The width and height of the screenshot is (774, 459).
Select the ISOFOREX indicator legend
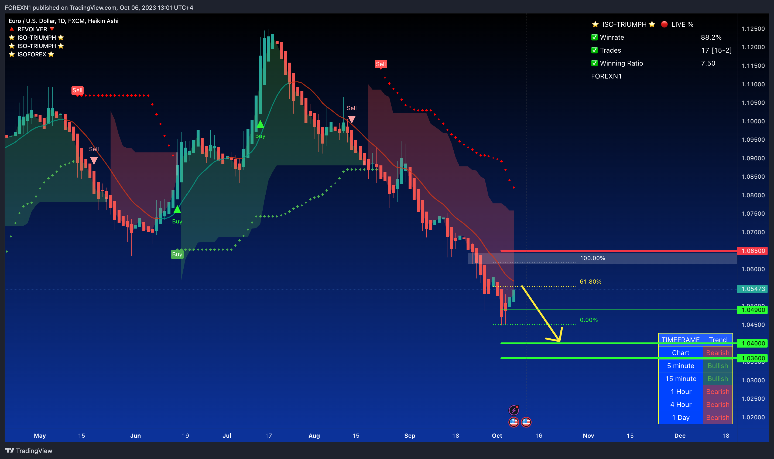32,54
